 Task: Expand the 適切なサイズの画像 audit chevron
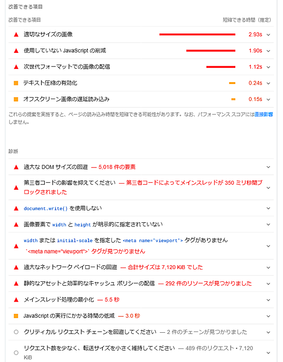click(x=268, y=34)
